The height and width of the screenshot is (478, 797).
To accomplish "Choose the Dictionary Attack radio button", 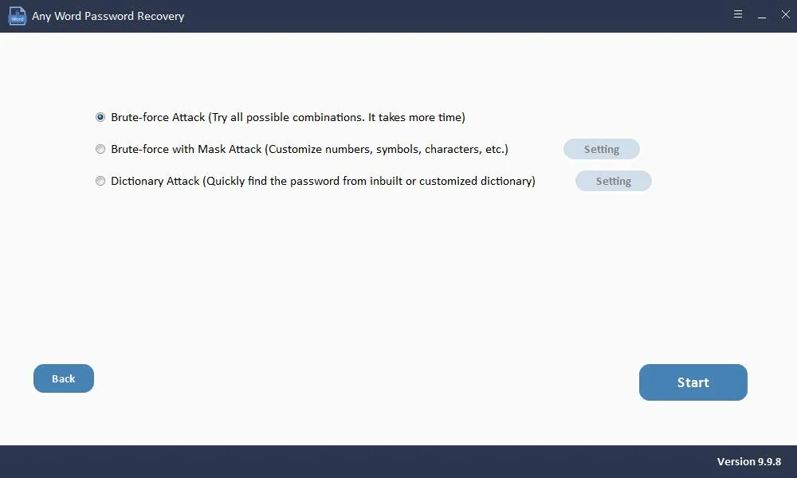I will click(x=100, y=181).
